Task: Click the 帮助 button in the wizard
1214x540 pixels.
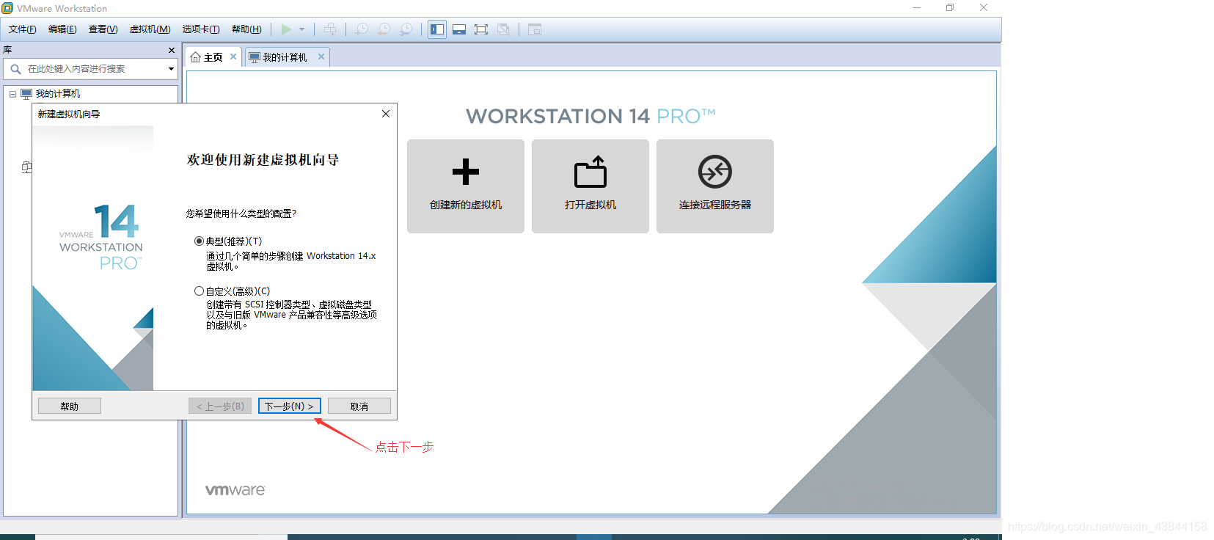Action: point(70,406)
